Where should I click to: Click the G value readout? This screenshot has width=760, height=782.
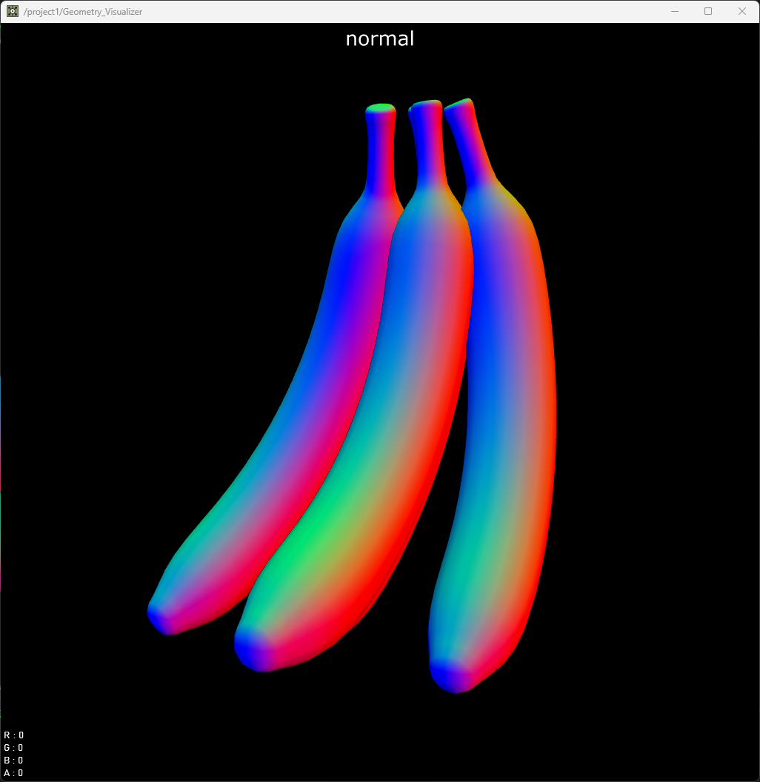coord(13,748)
